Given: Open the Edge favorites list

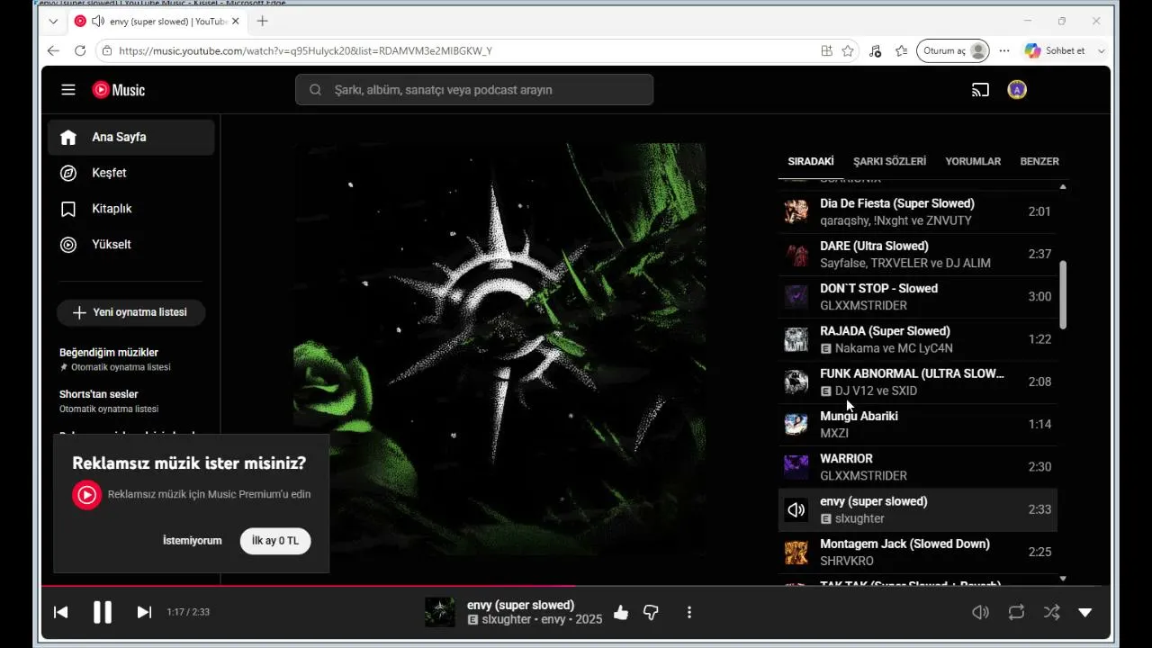Looking at the screenshot, I should pos(901,51).
